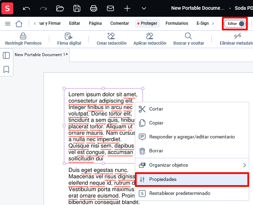The image size is (253, 205).
Task: Click the Soda PDF logo icon
Action: (7, 8)
